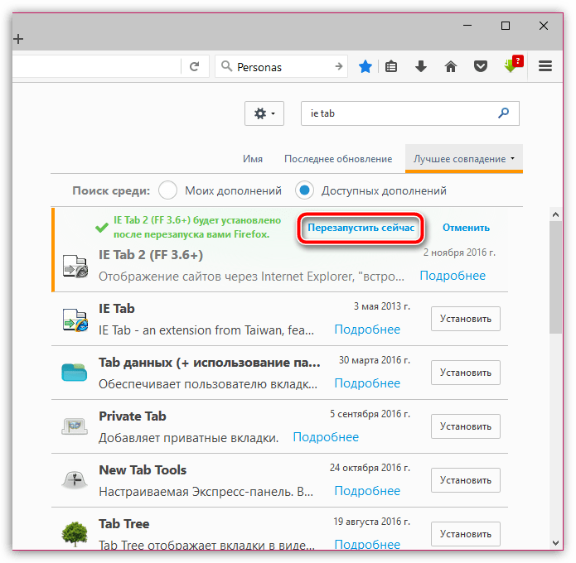Click Перезапустить сейчас link
The width and height of the screenshot is (576, 563).
361,228
